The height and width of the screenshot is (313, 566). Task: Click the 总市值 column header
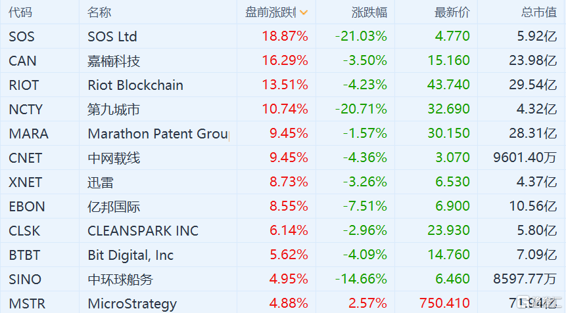[x=538, y=12]
